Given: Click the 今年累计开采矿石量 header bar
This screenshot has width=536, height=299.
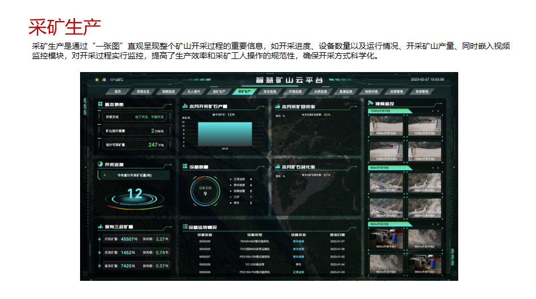Looking at the screenshot, I should tap(134, 176).
